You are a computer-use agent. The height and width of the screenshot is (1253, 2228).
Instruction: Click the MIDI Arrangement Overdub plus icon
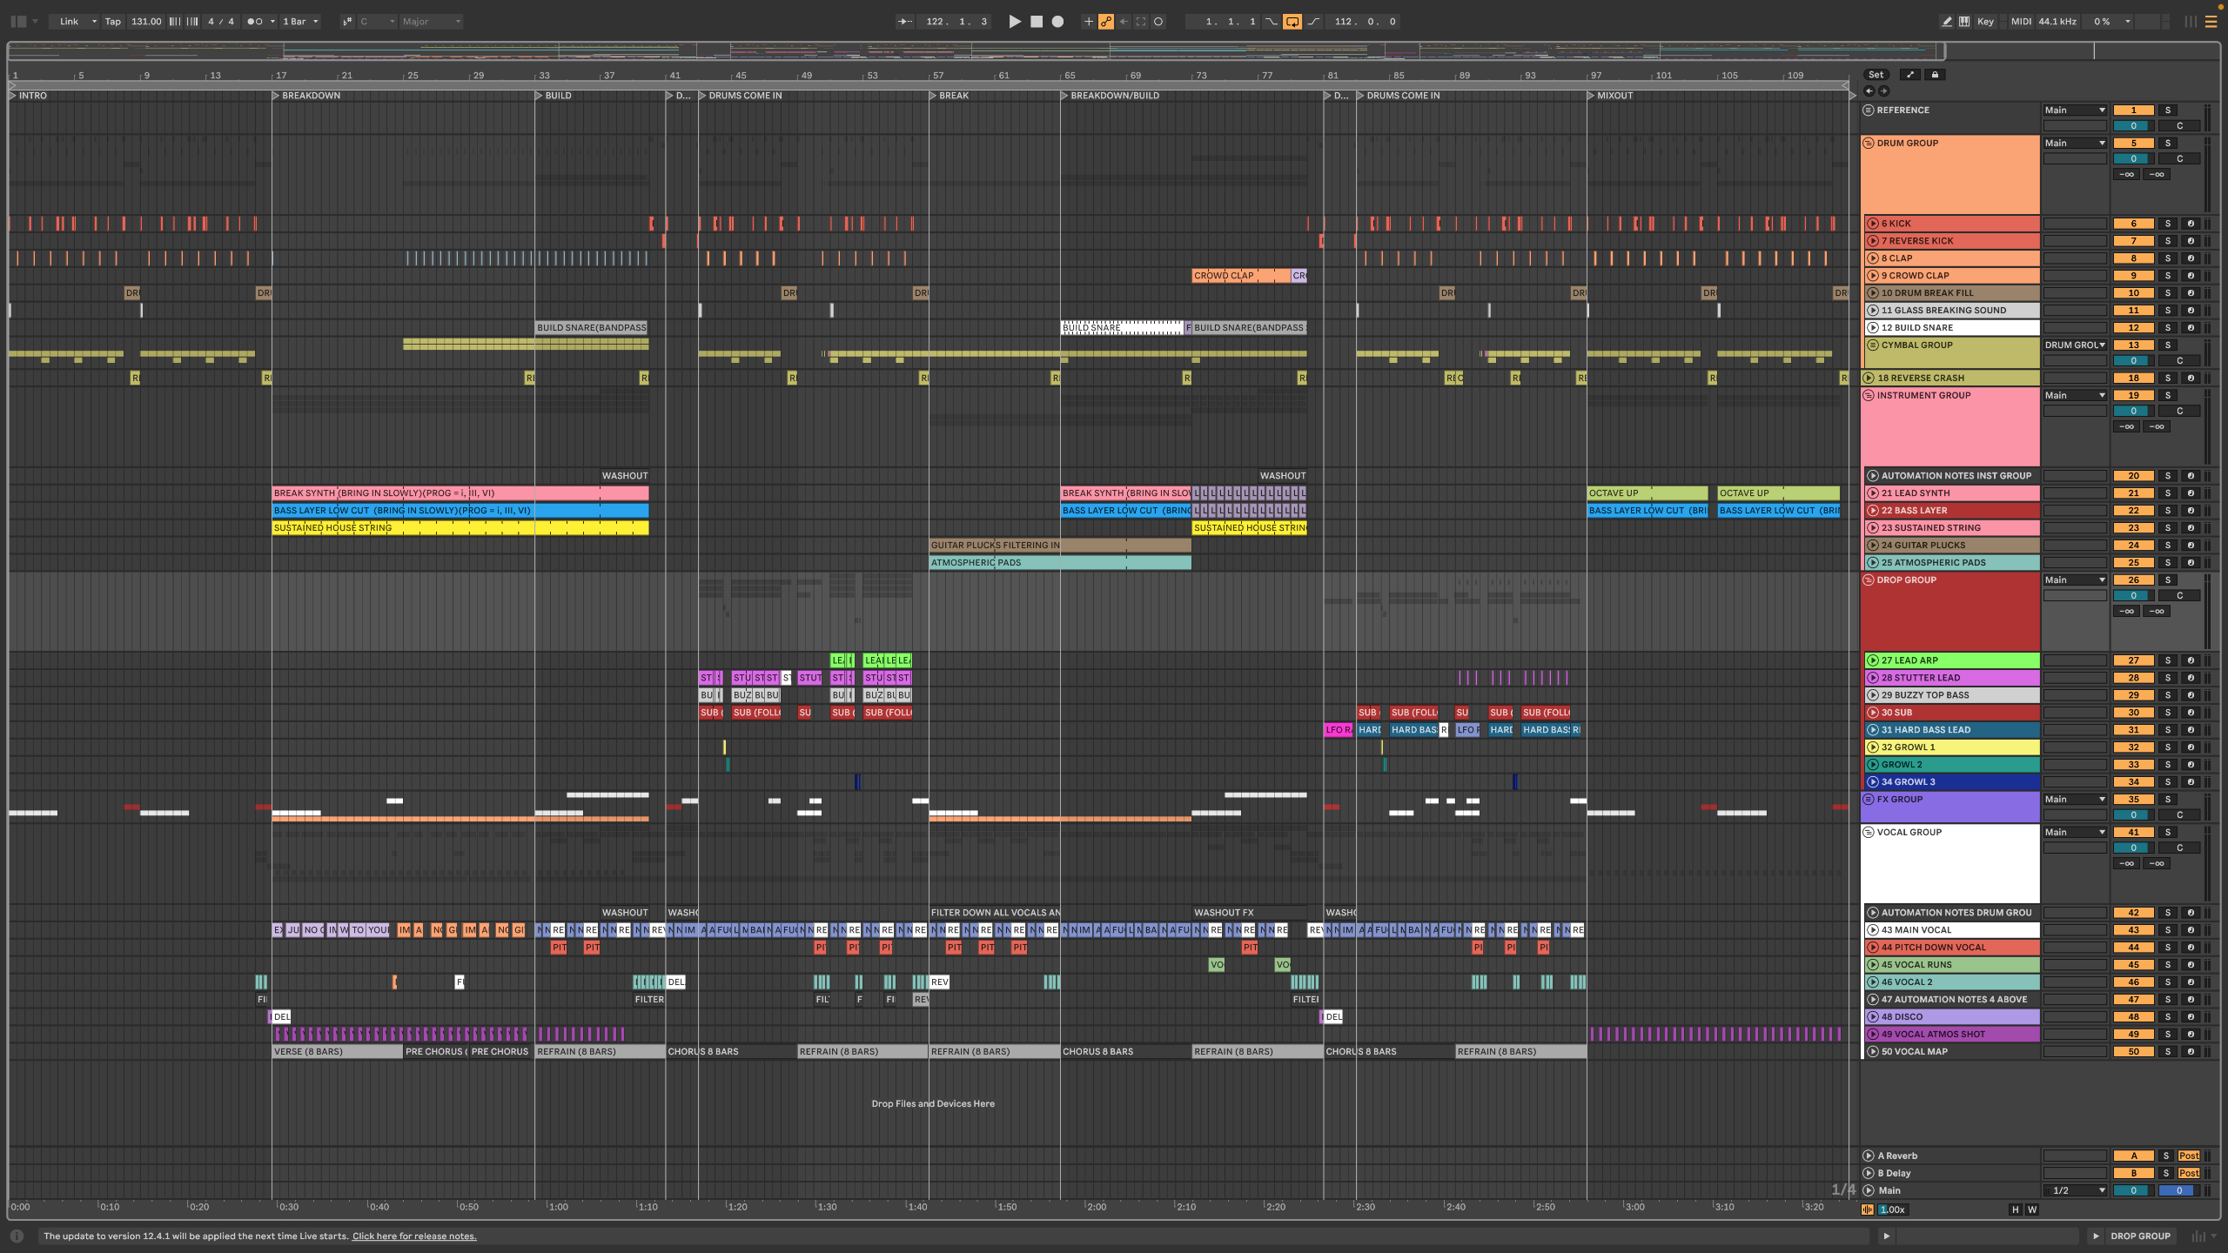[x=1088, y=22]
